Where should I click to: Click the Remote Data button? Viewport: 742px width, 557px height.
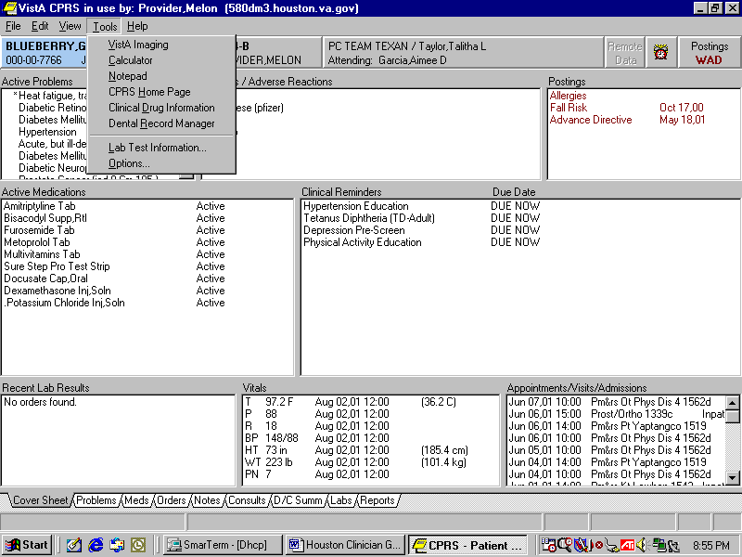(624, 53)
